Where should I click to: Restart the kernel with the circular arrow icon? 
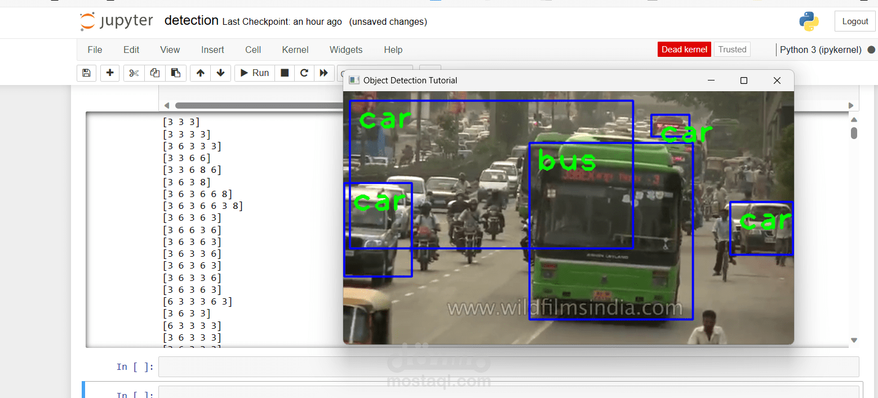[x=304, y=73]
